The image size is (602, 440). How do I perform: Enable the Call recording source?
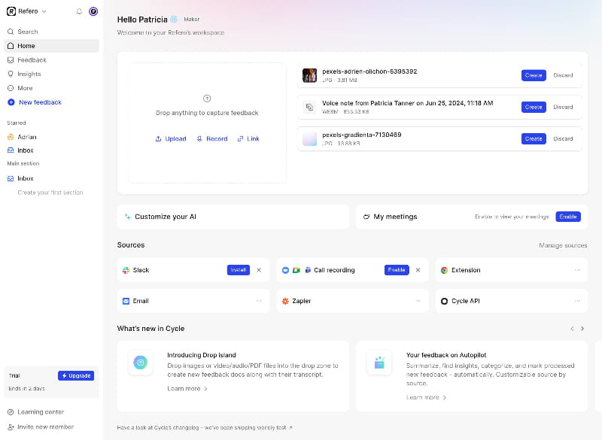(x=397, y=269)
